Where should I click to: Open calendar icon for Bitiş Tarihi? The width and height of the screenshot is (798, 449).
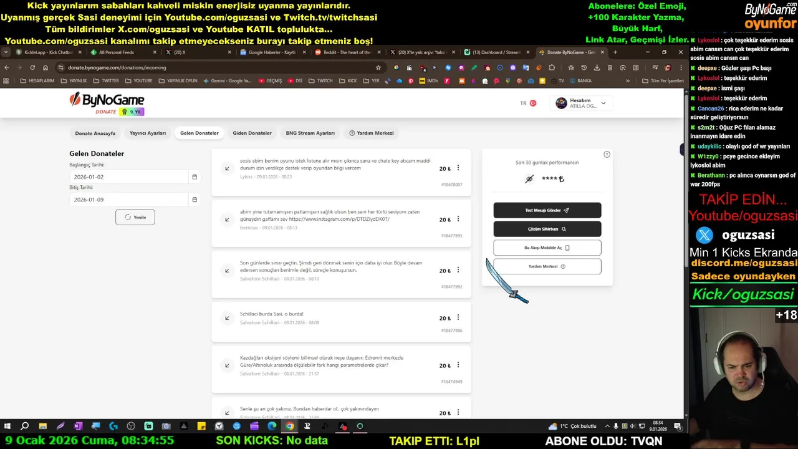click(195, 200)
